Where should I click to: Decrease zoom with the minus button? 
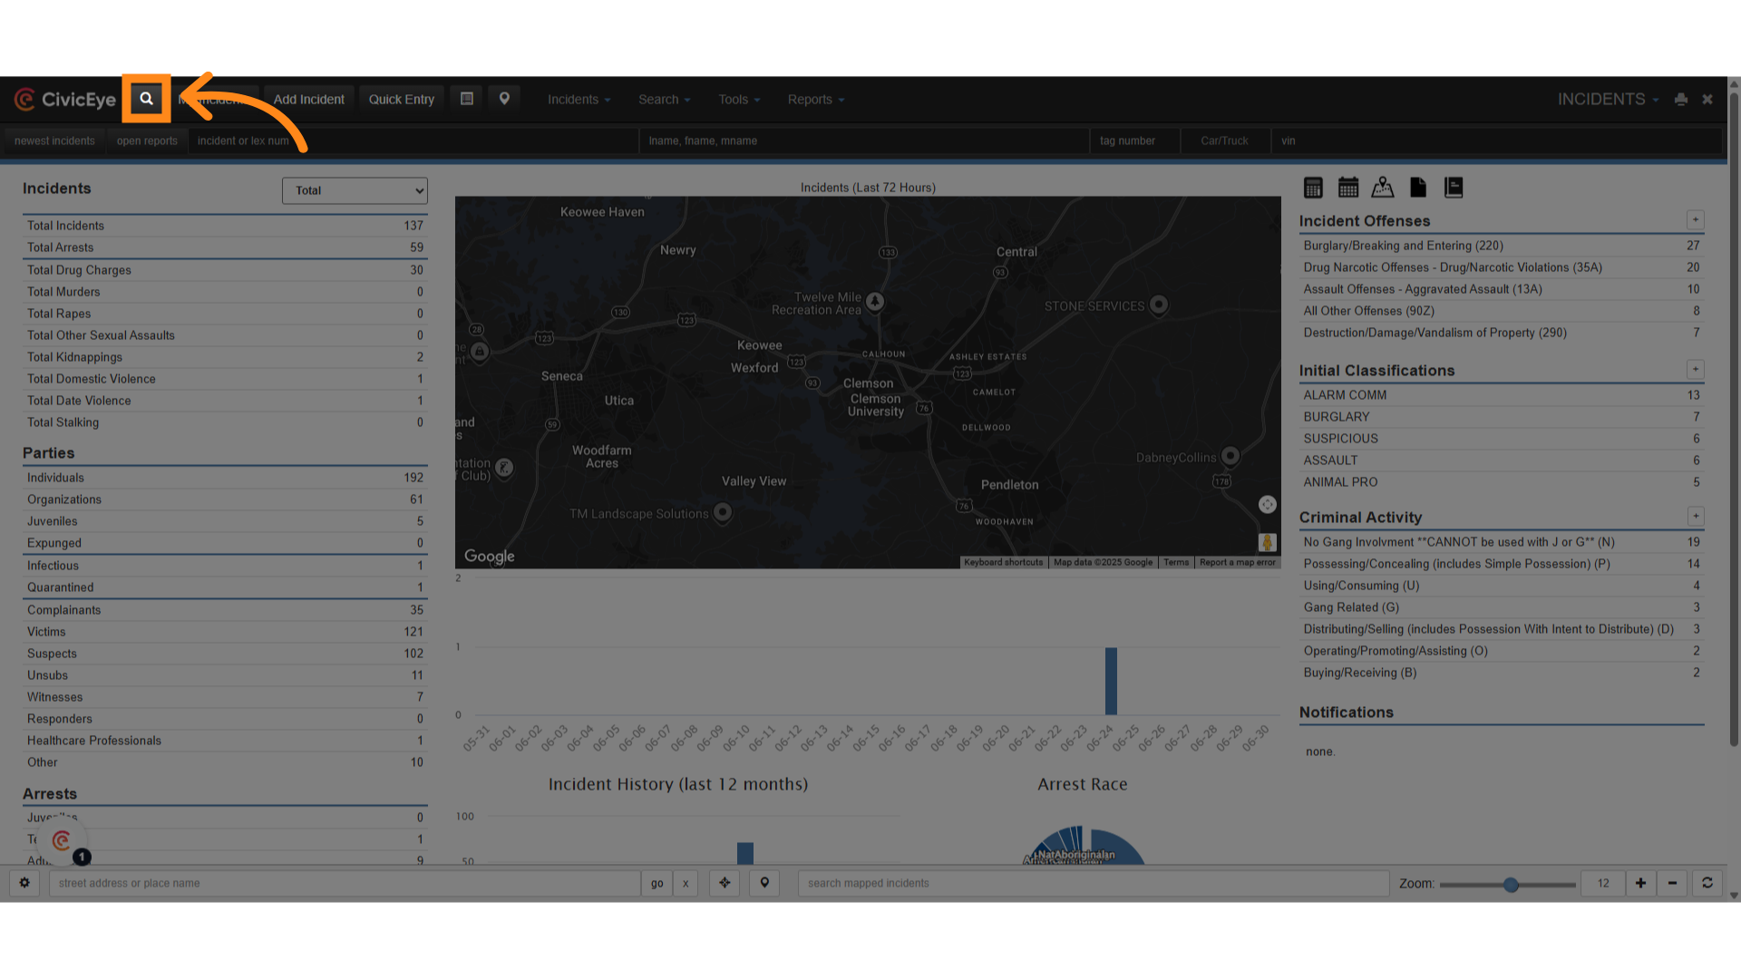point(1672,883)
